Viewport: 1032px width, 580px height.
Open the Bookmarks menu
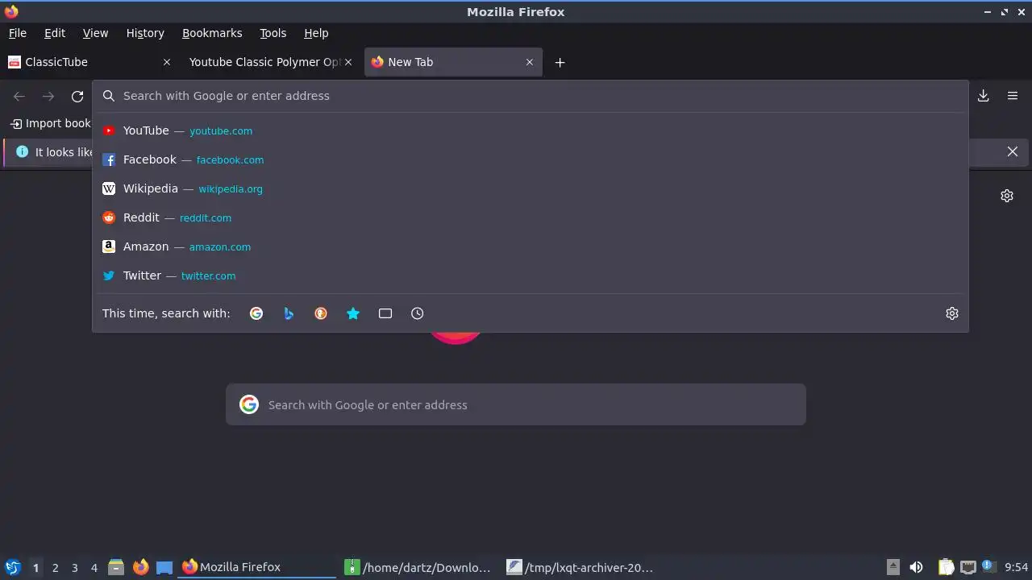pos(212,33)
